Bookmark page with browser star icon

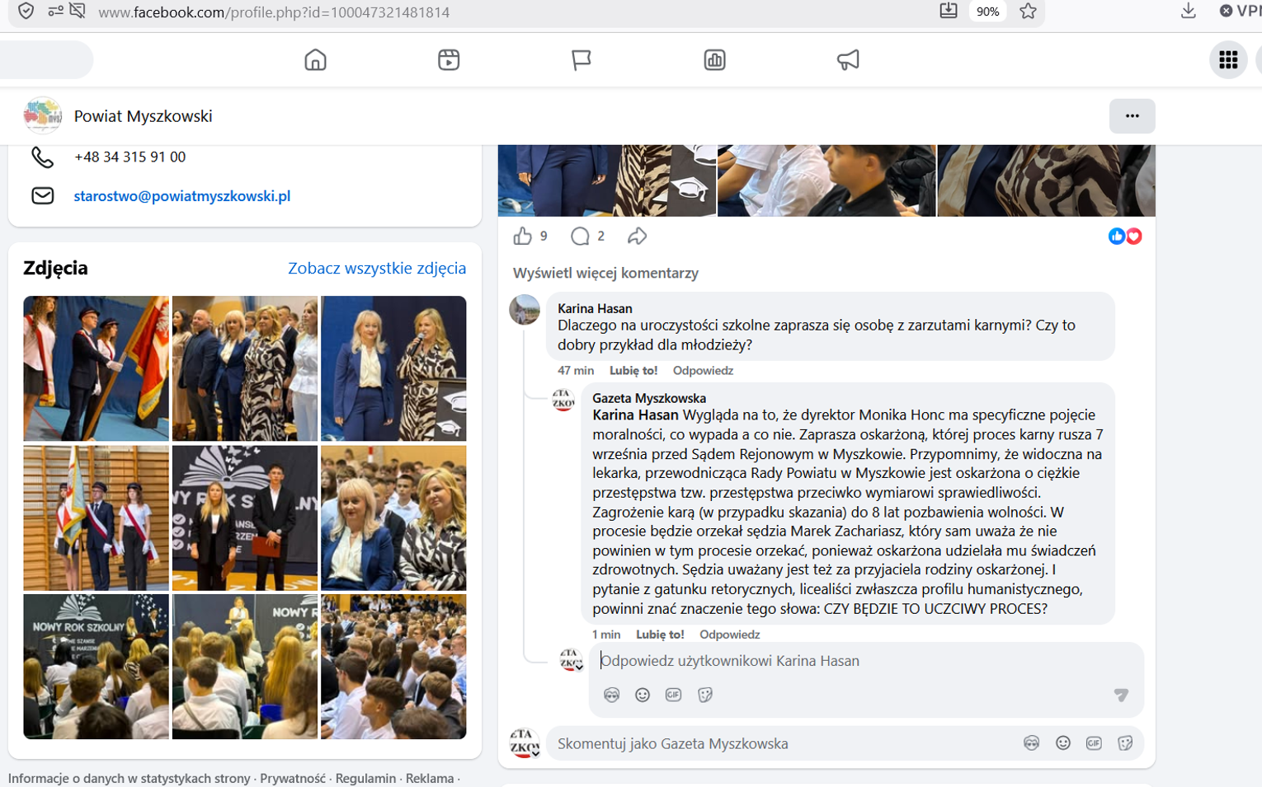(x=1028, y=12)
